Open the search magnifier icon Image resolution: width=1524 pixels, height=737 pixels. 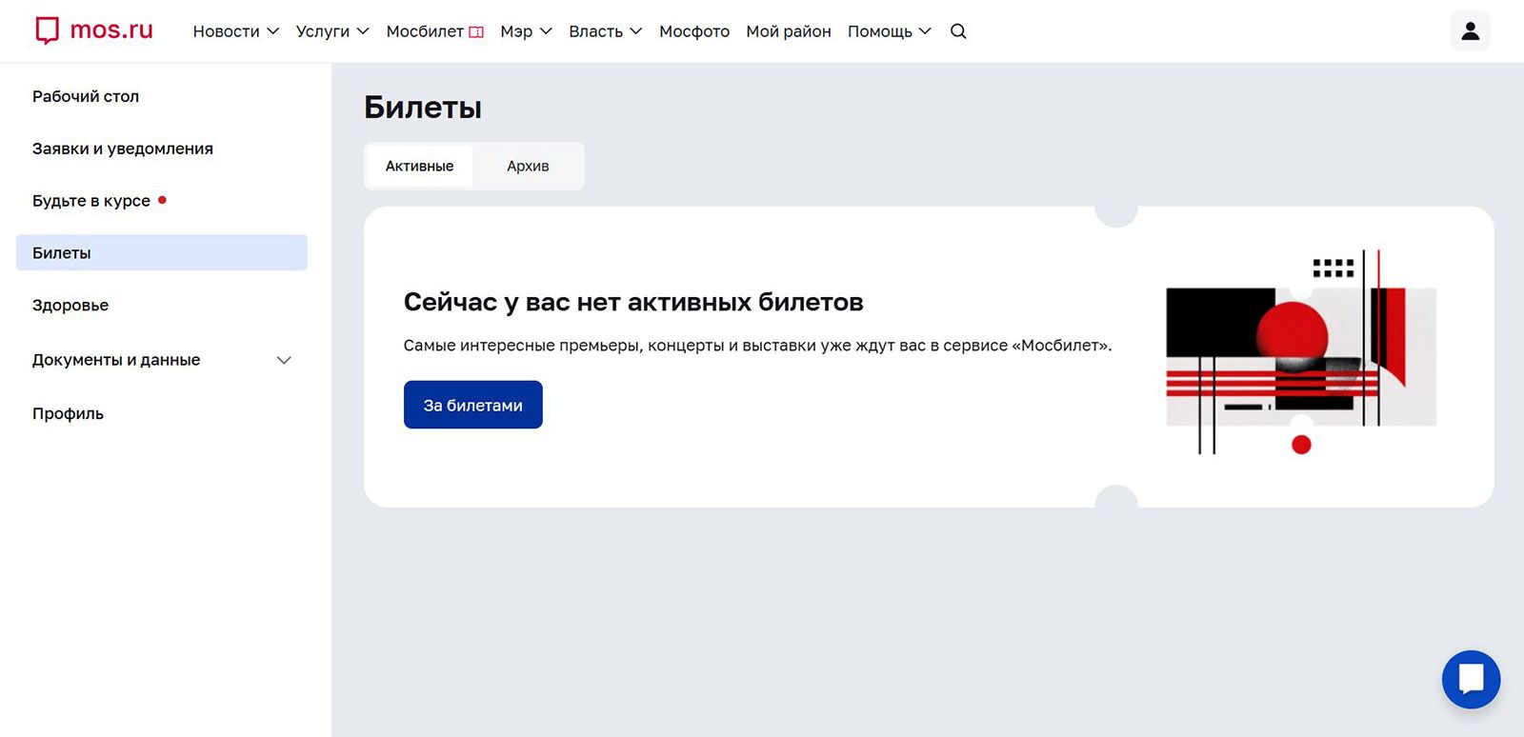pyautogui.click(x=958, y=31)
